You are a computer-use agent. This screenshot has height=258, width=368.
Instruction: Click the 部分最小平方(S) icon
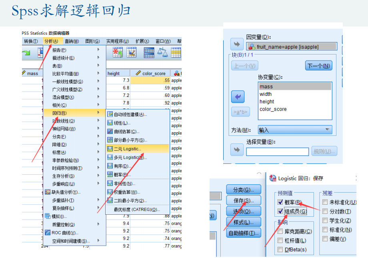pos(110,140)
